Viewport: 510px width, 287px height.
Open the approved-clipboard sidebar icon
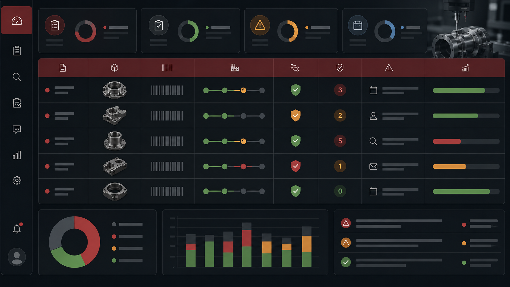[x=17, y=103]
